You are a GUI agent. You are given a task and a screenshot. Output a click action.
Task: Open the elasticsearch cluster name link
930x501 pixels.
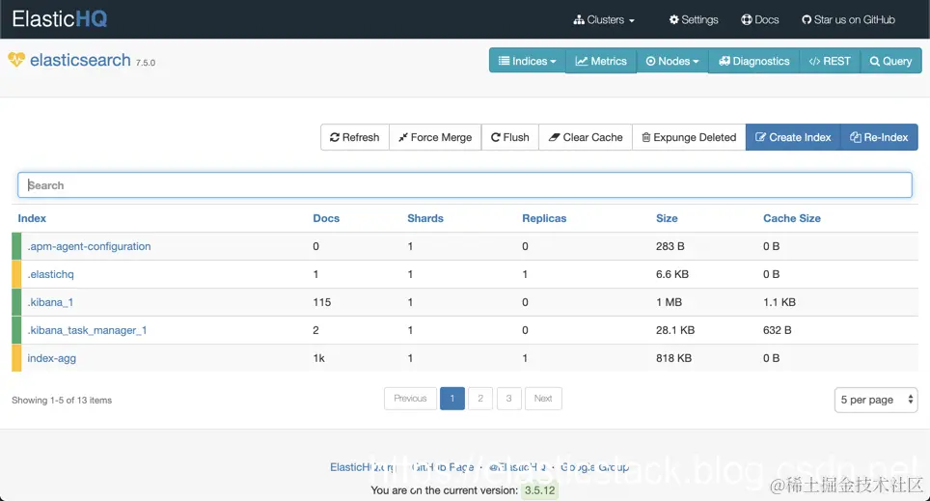click(x=80, y=60)
